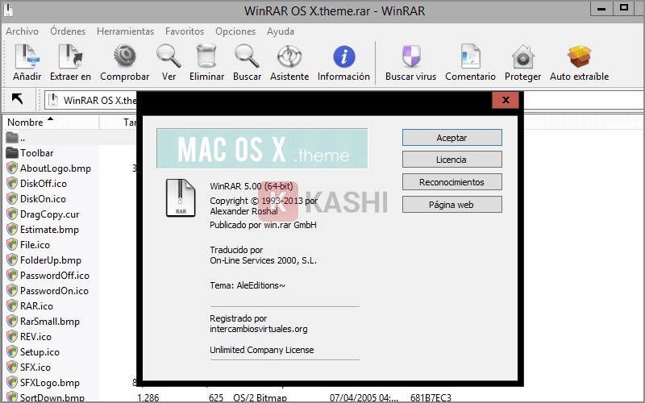Show archive Información icon
This screenshot has height=403, width=645.
tap(344, 56)
